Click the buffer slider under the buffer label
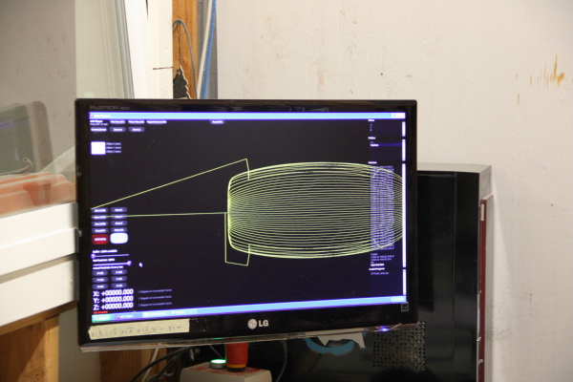The width and height of the screenshot is (573, 382). (111, 255)
